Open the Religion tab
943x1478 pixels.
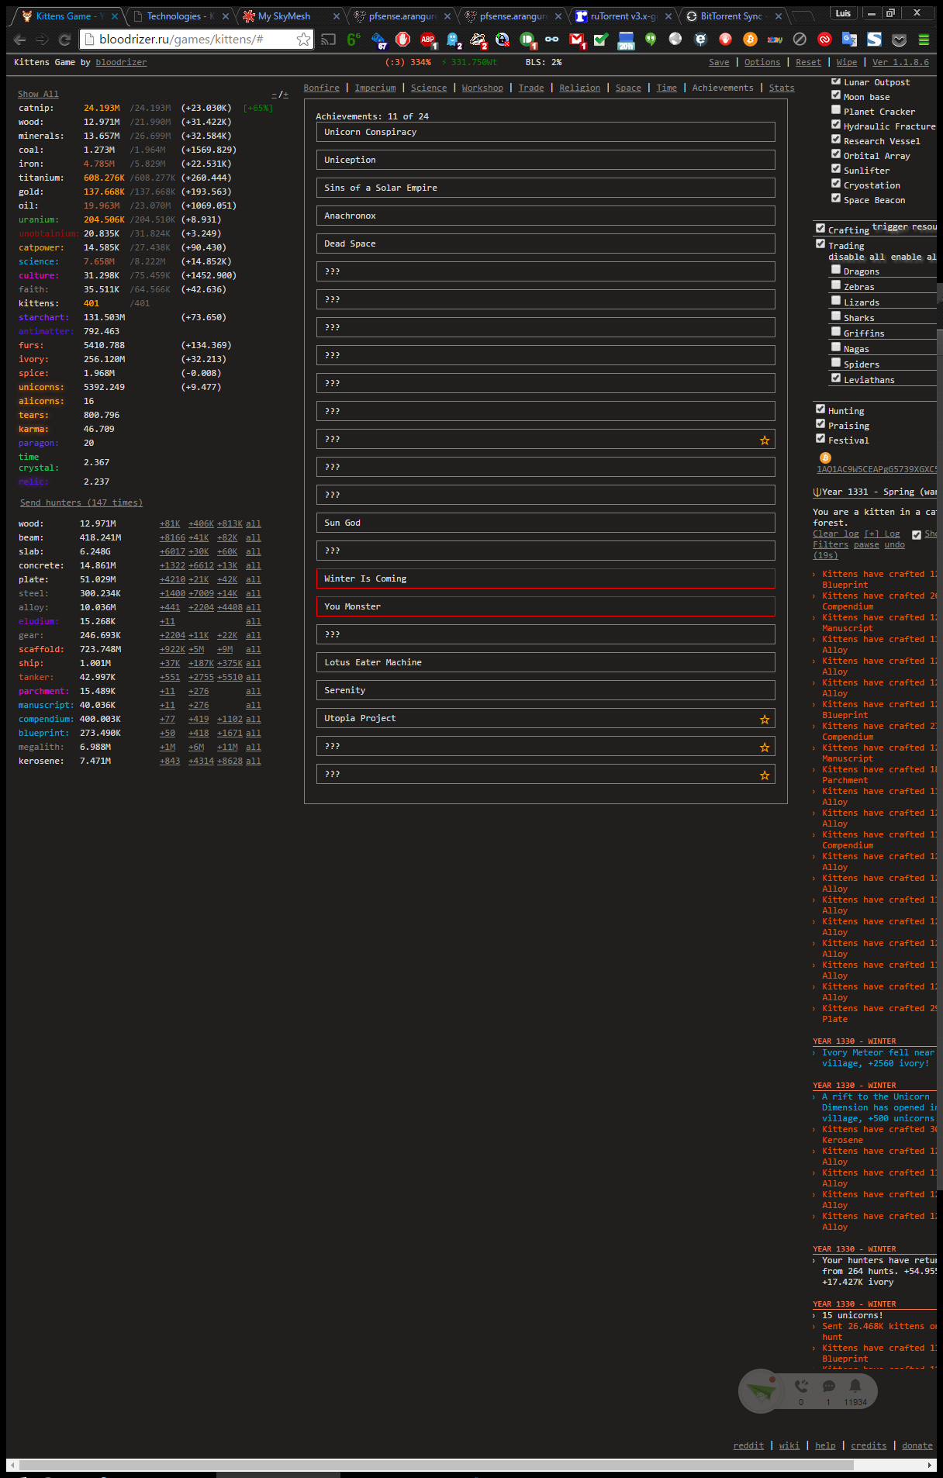[x=579, y=88]
